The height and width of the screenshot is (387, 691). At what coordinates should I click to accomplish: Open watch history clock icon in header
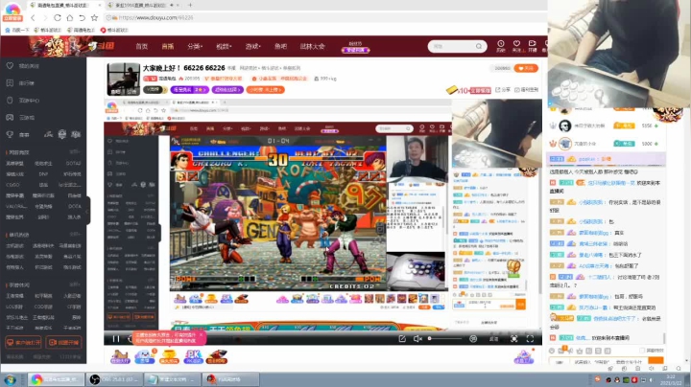501,43
